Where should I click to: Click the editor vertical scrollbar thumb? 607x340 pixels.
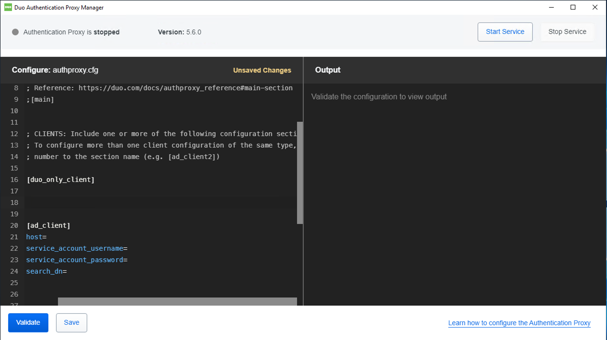pos(300,173)
